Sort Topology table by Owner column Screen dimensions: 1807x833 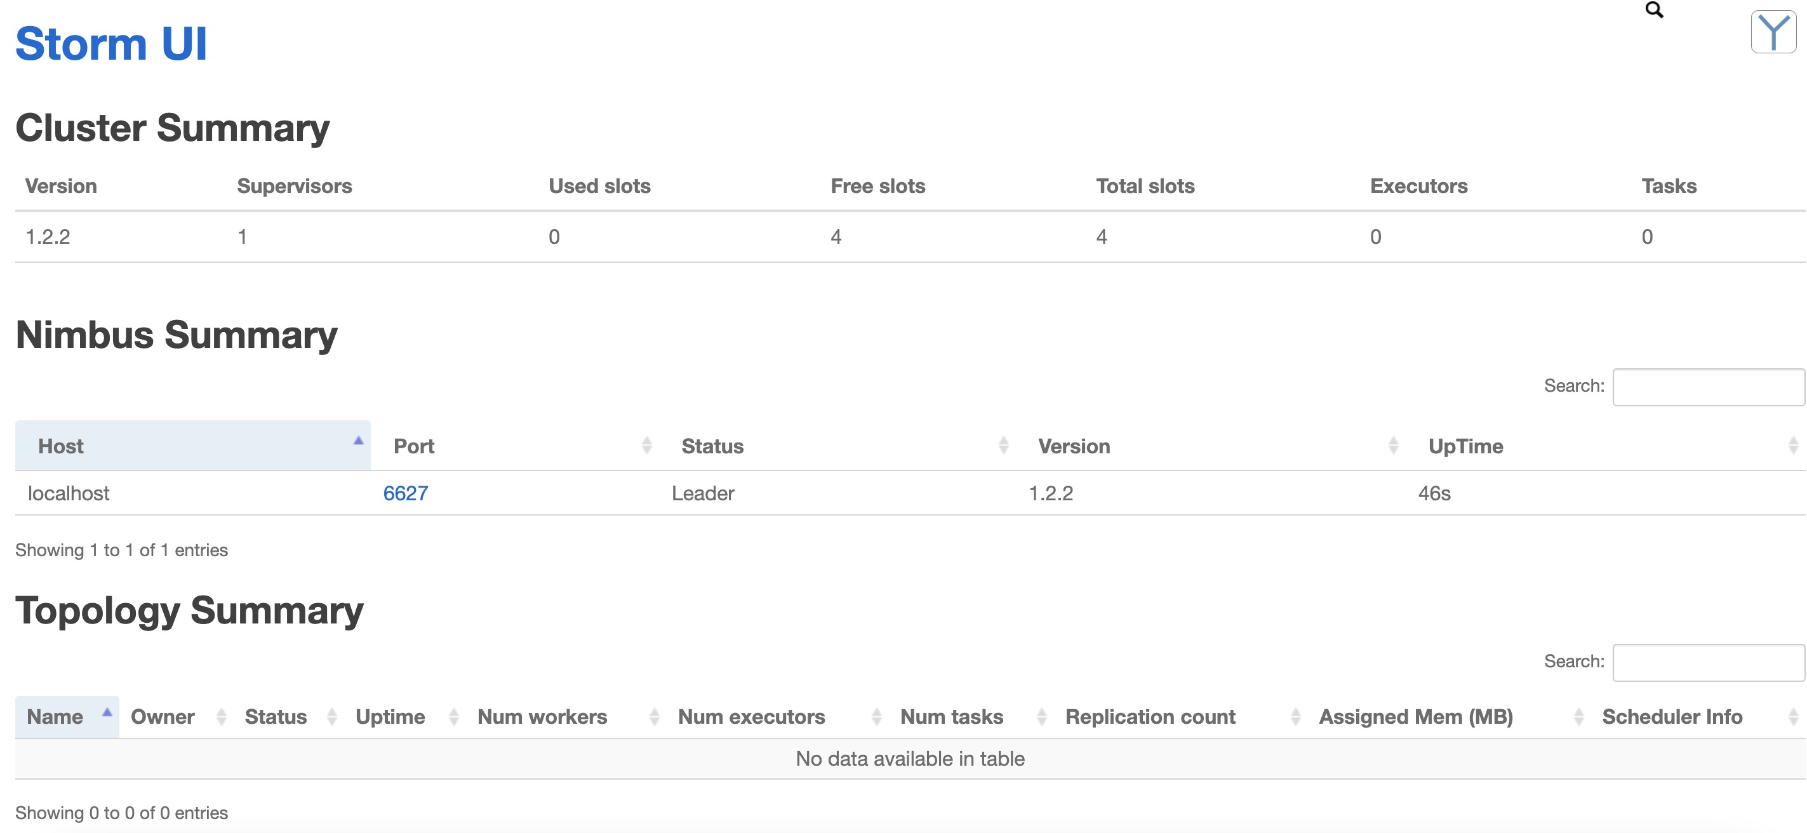pos(175,717)
